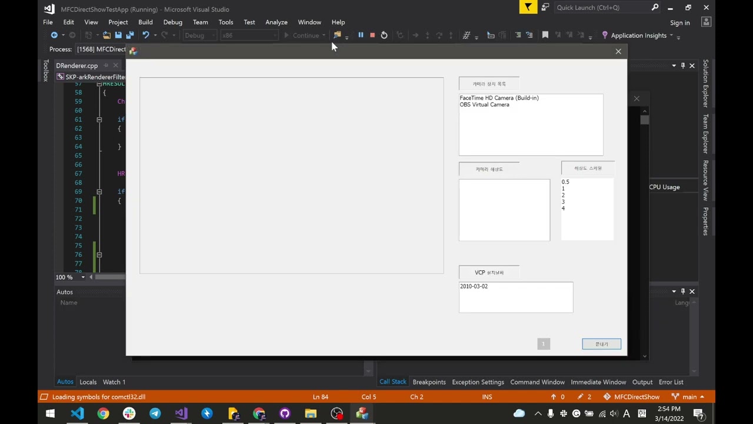This screenshot has width=753, height=424.
Task: Open GitHub Desktop from the taskbar
Action: pos(285,413)
